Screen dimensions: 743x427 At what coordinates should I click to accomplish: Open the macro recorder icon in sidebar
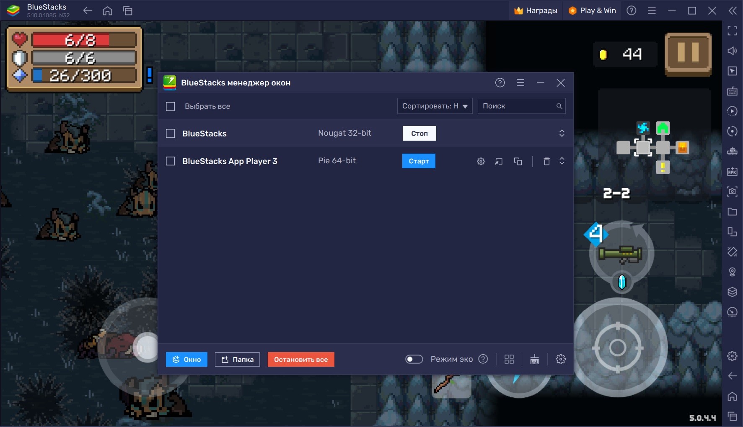pyautogui.click(x=732, y=111)
